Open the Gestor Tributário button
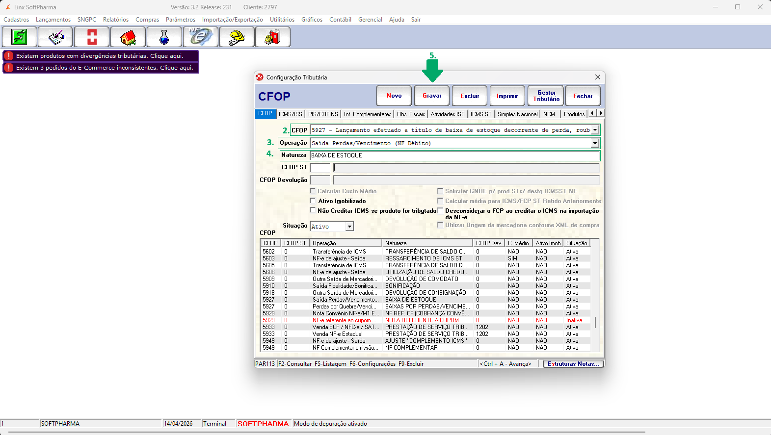Screen dimensions: 771x435 click(x=546, y=96)
